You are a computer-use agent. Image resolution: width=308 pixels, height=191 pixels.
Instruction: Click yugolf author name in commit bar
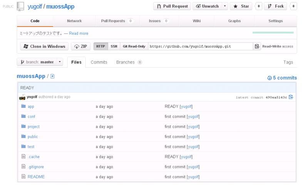pos(32,97)
